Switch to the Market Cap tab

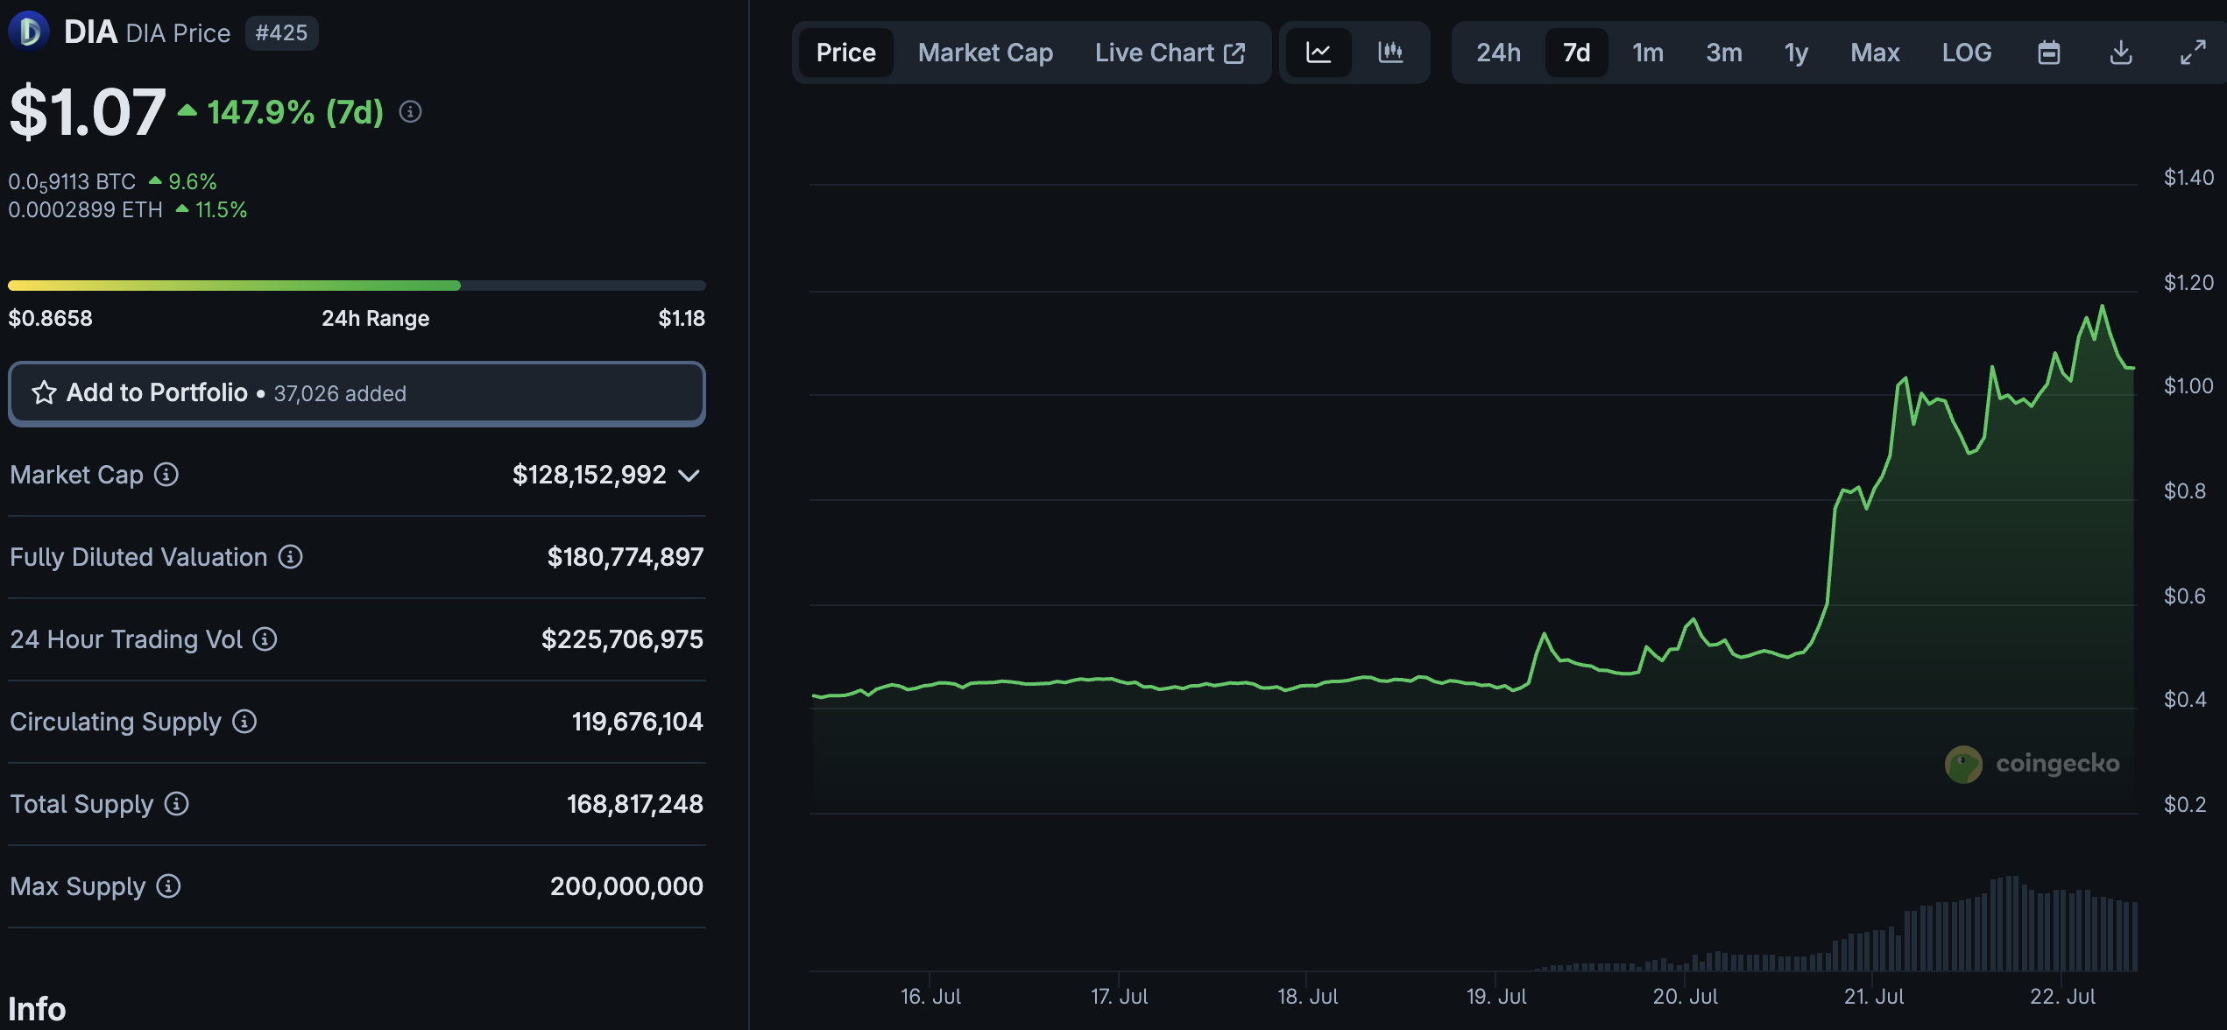coord(985,53)
